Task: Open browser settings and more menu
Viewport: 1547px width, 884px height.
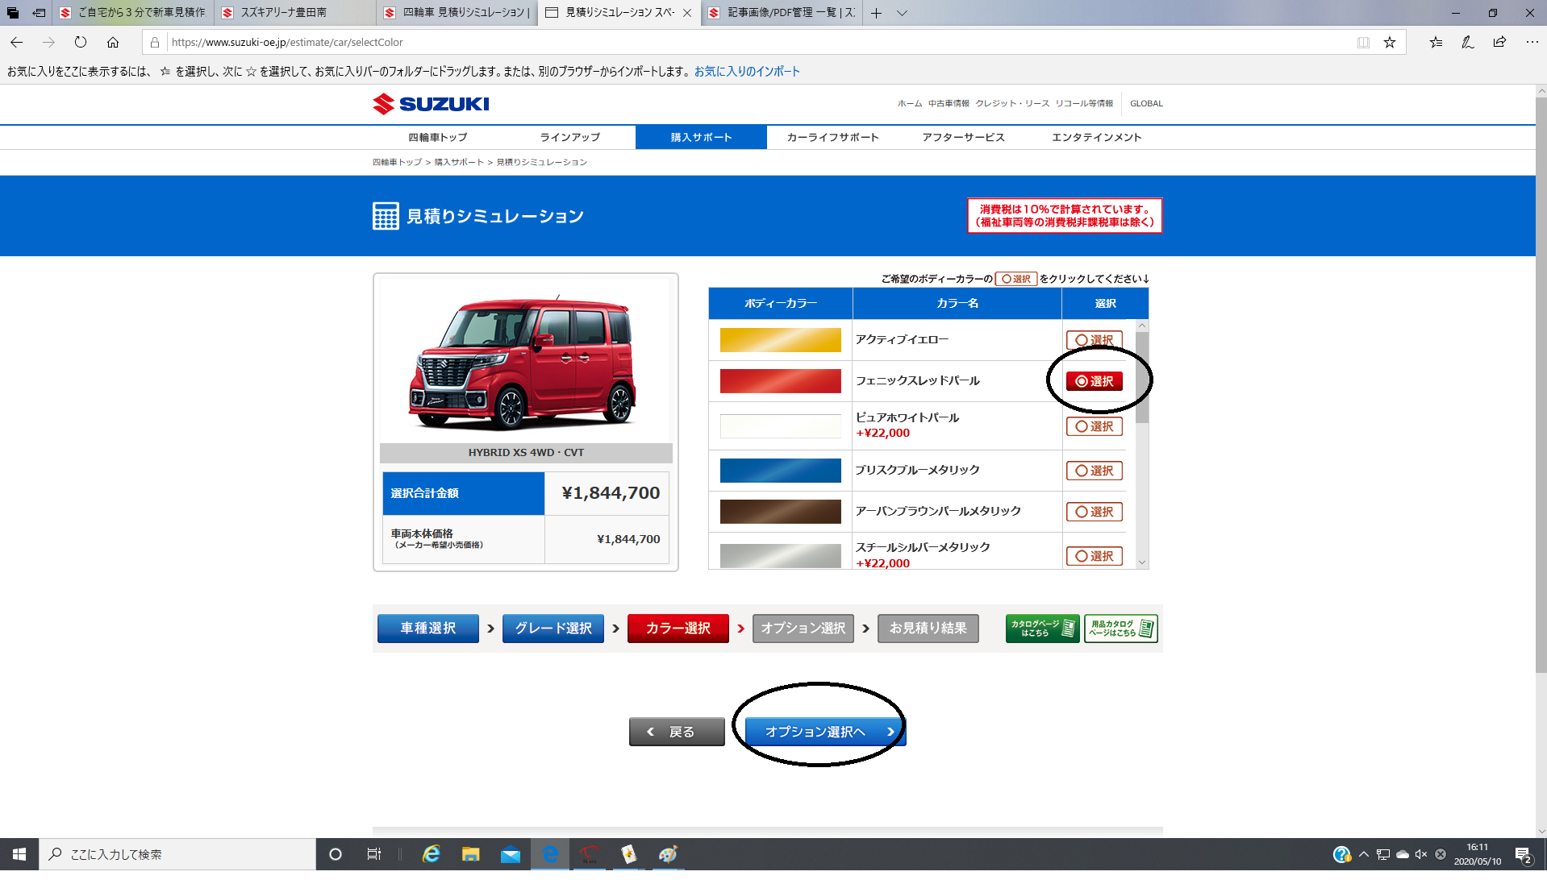Action: [x=1532, y=42]
